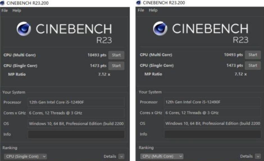Click the Cinebench sphere logo in left window
Image resolution: width=264 pixels, height=161 pixels.
[x=24, y=29]
